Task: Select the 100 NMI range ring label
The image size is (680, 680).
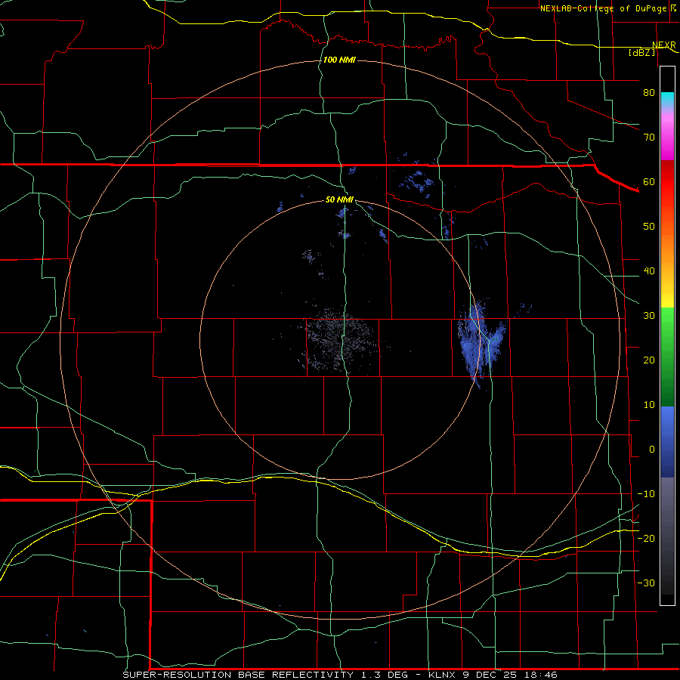Action: pyautogui.click(x=339, y=60)
